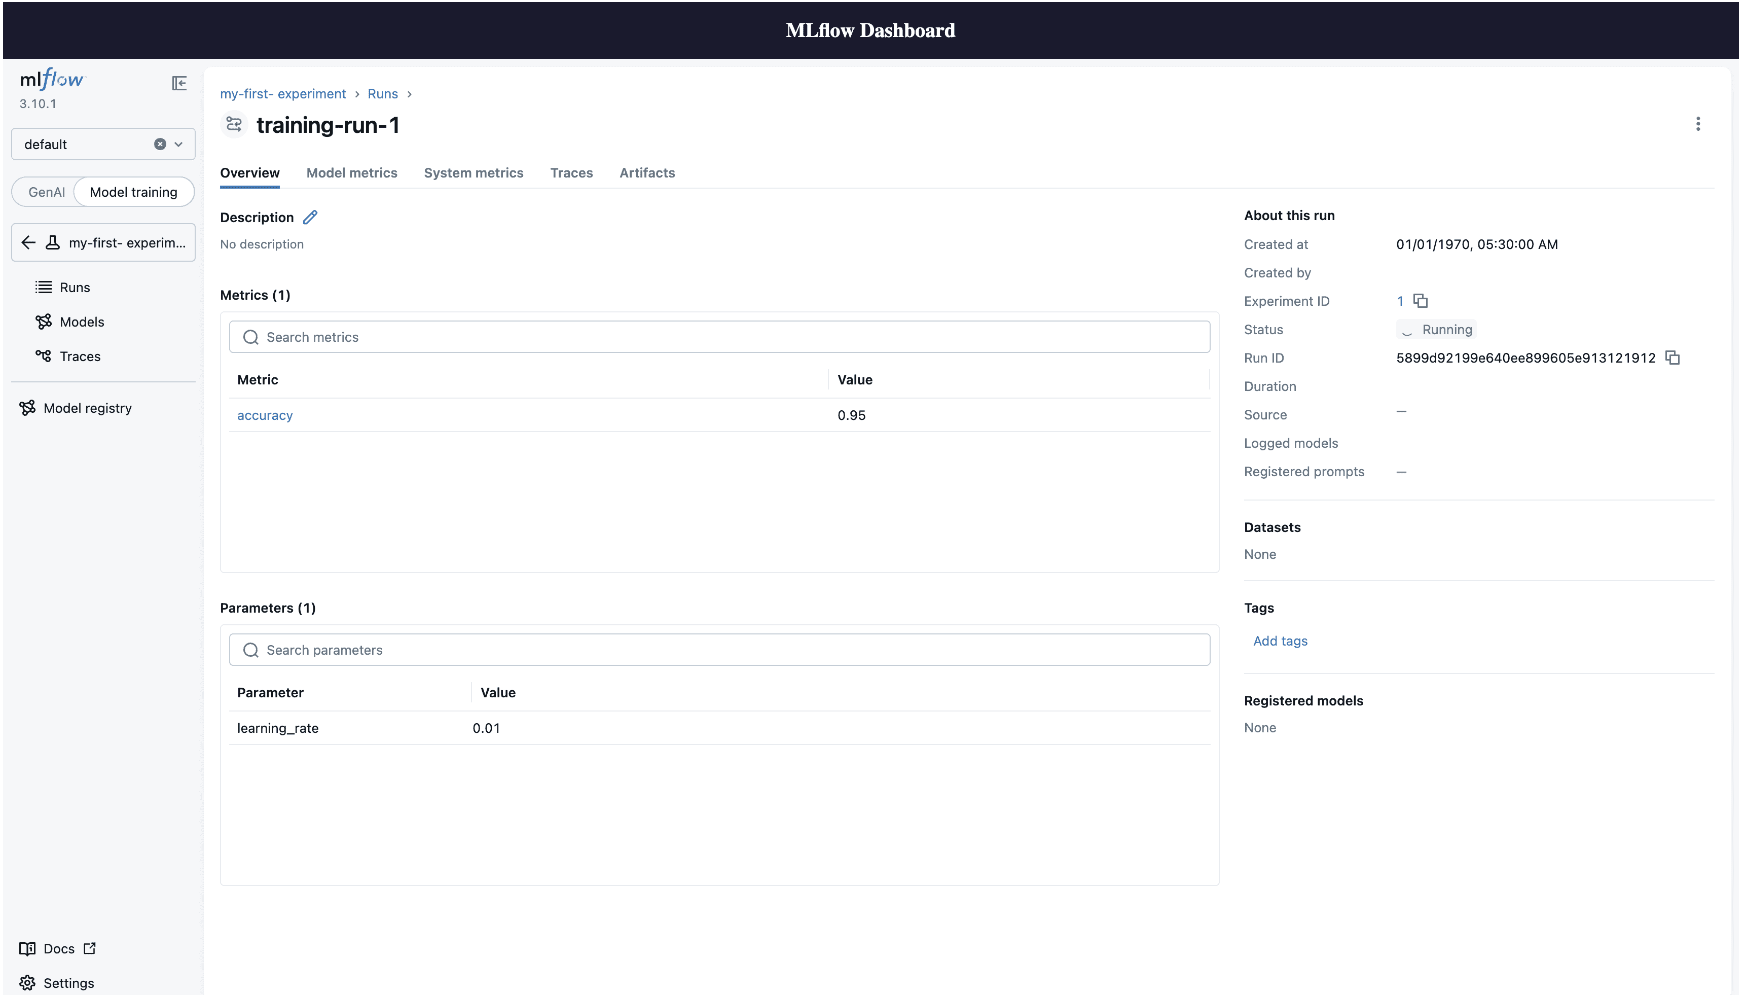
Task: Focus the Search parameters field
Action: coord(719,650)
